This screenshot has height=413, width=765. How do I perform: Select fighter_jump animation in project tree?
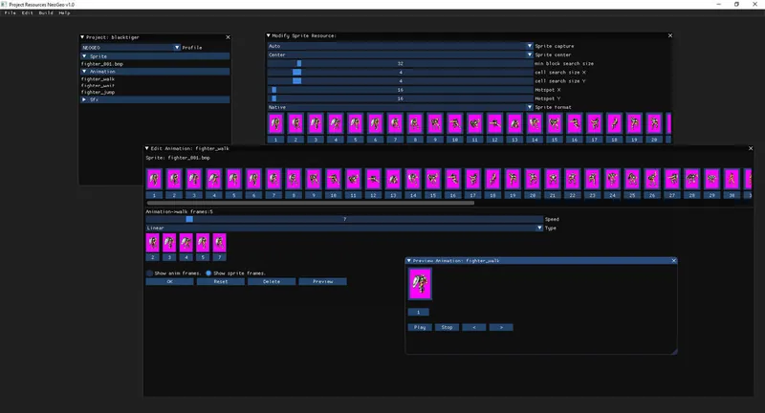tap(98, 92)
